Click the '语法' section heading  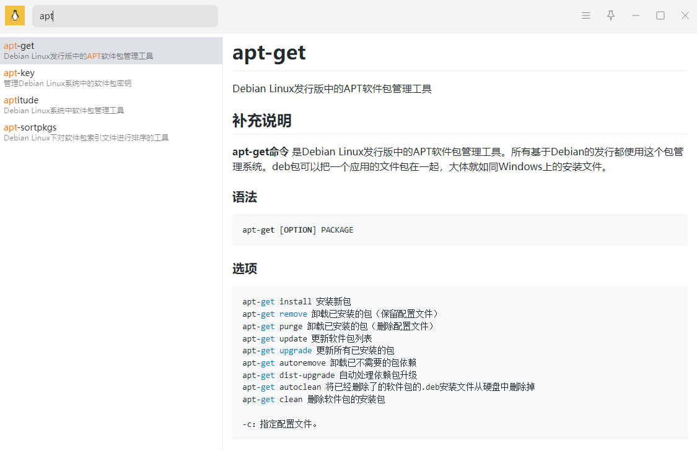[245, 197]
